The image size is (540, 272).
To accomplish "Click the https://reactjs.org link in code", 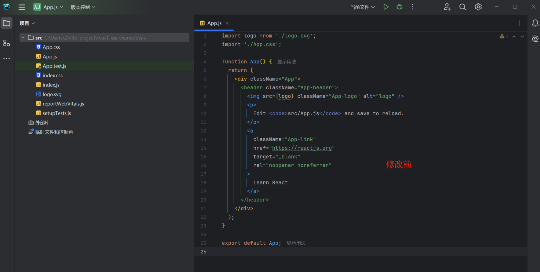I will 302,148.
